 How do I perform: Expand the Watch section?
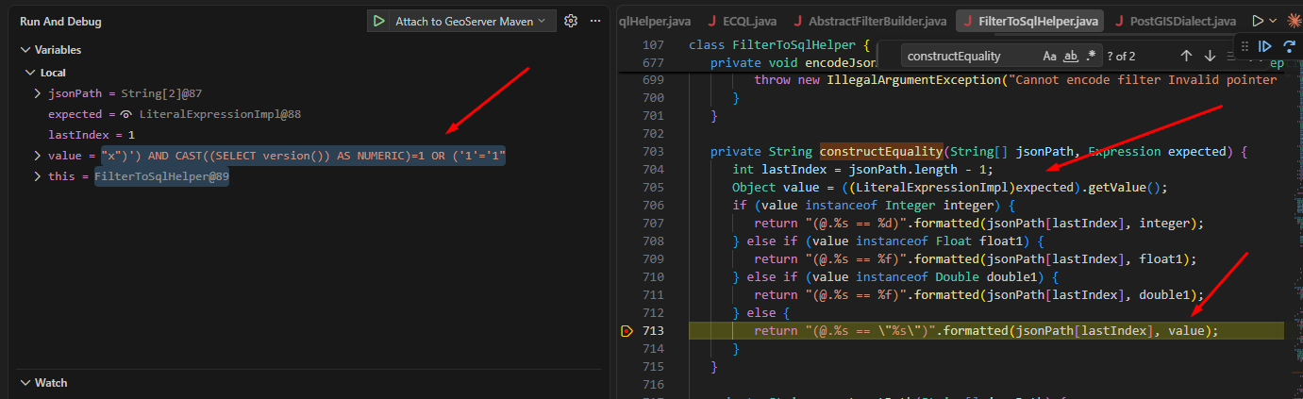click(x=24, y=383)
